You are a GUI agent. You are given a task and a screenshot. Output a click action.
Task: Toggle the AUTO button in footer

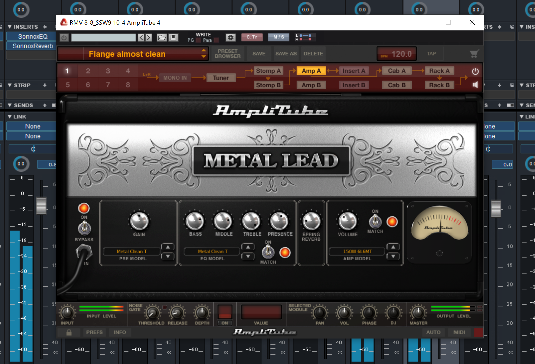tap(433, 332)
